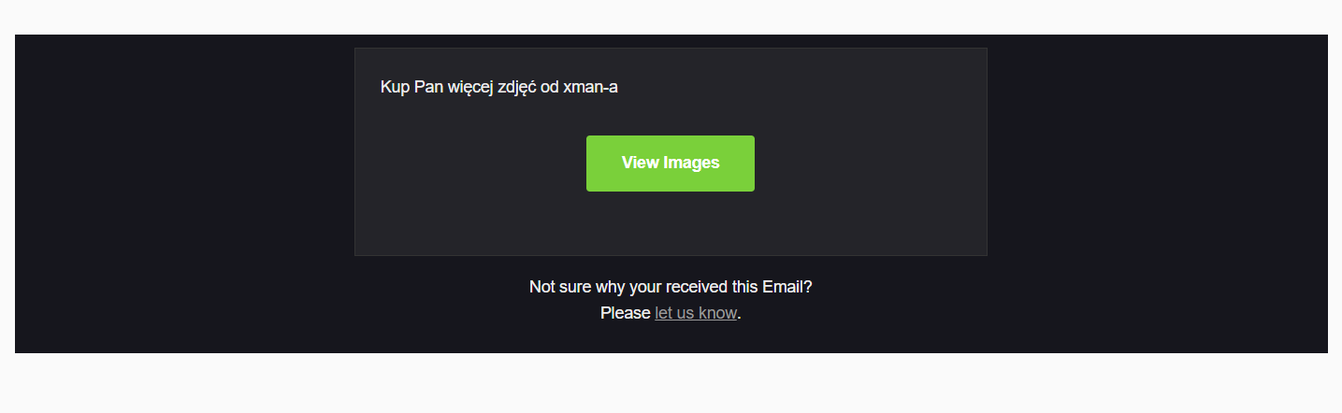The image size is (1342, 413).
Task: Click the word "let" in the underlined link
Action: click(x=663, y=313)
